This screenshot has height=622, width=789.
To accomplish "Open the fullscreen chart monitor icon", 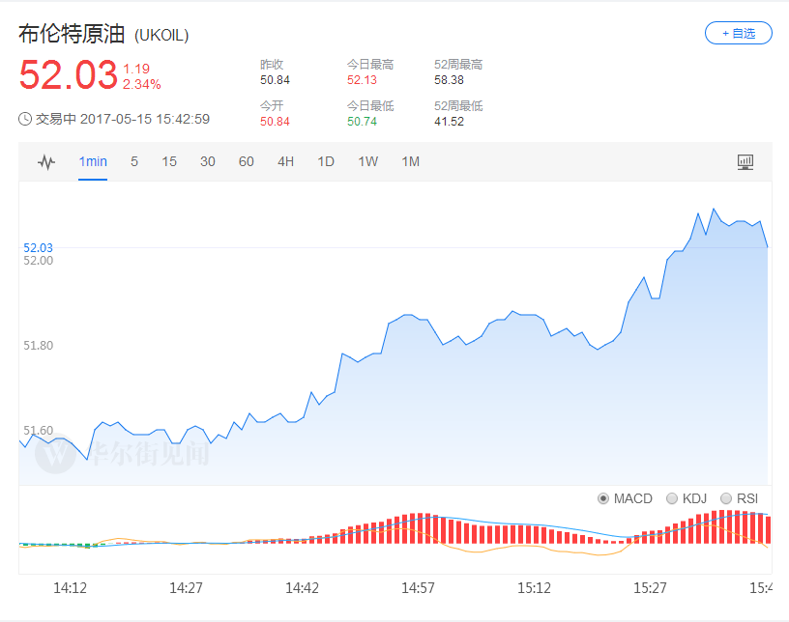I will [x=745, y=162].
